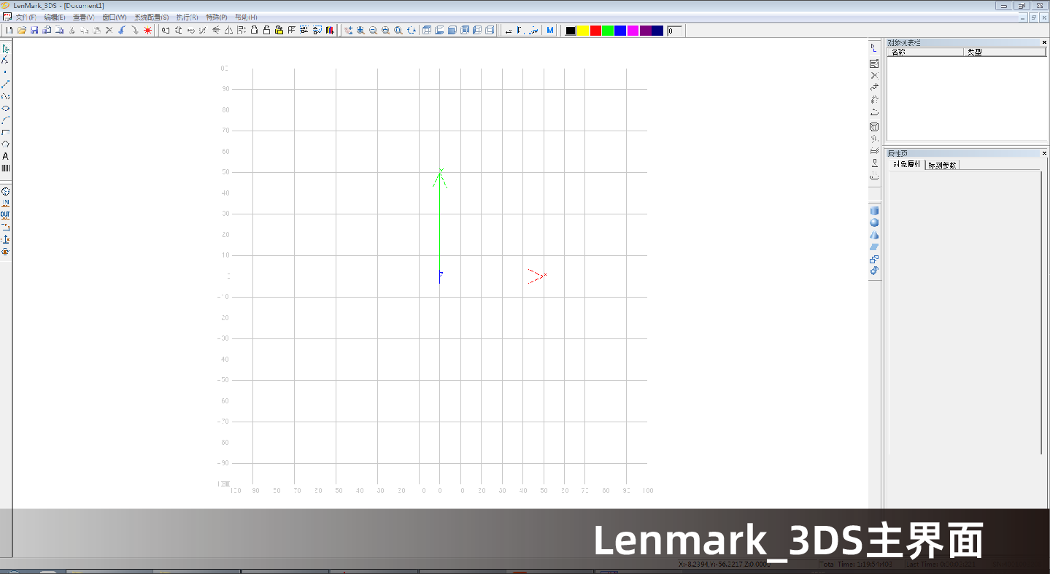Switch to the 标刻参数 tab
Screen dimensions: 1050x574
[x=942, y=165]
